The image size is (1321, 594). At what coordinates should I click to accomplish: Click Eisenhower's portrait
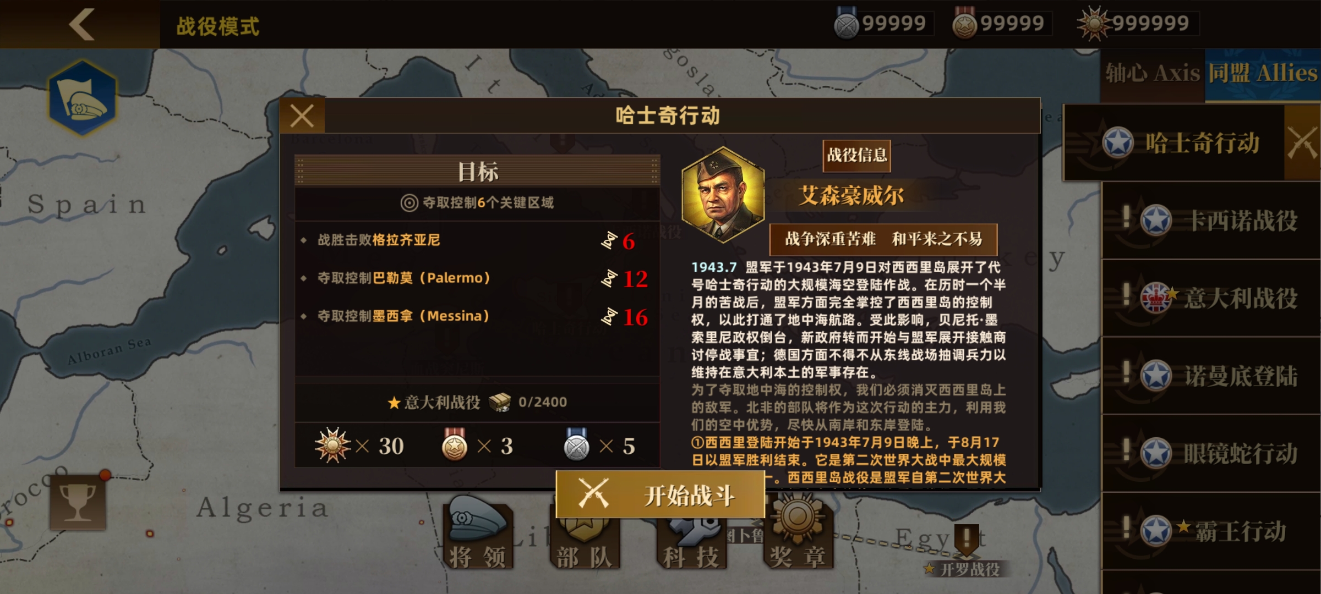click(722, 195)
